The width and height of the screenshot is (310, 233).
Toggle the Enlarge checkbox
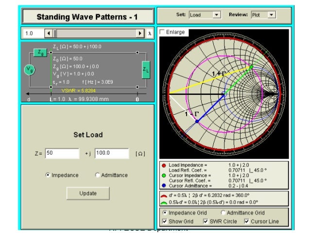pos(162,32)
